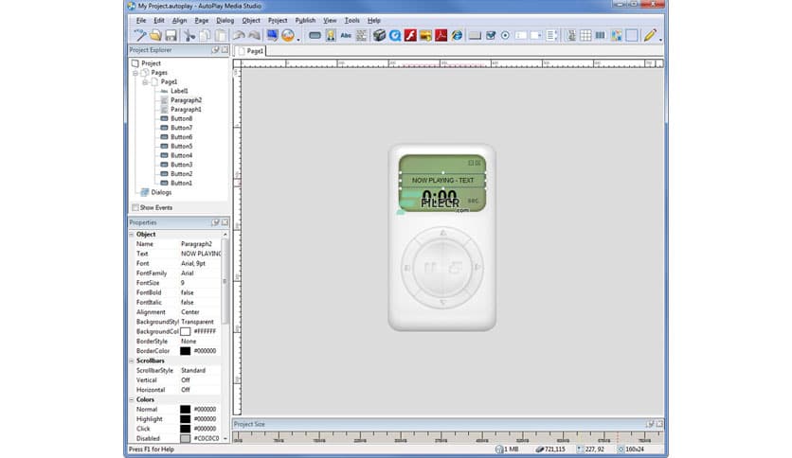This screenshot has height=458, width=792.
Task: Insert a new Grid object
Action: click(585, 35)
